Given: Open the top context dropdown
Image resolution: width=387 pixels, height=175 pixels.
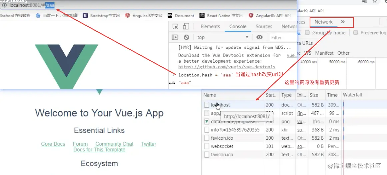Looking at the screenshot, I should (x=223, y=37).
